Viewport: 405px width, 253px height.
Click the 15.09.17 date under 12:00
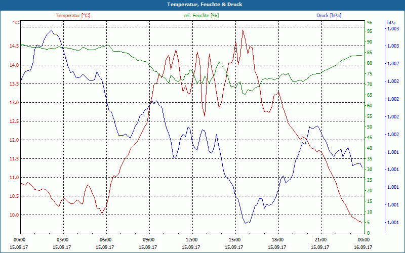coord(191,247)
